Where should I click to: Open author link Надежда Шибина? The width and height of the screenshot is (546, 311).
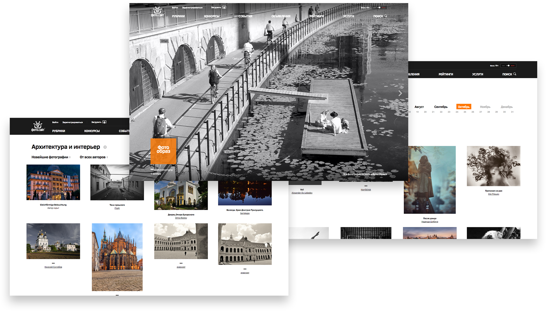(x=430, y=222)
